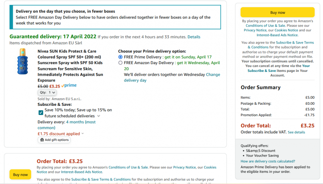Change delivery frequency from 4 months

66,125
